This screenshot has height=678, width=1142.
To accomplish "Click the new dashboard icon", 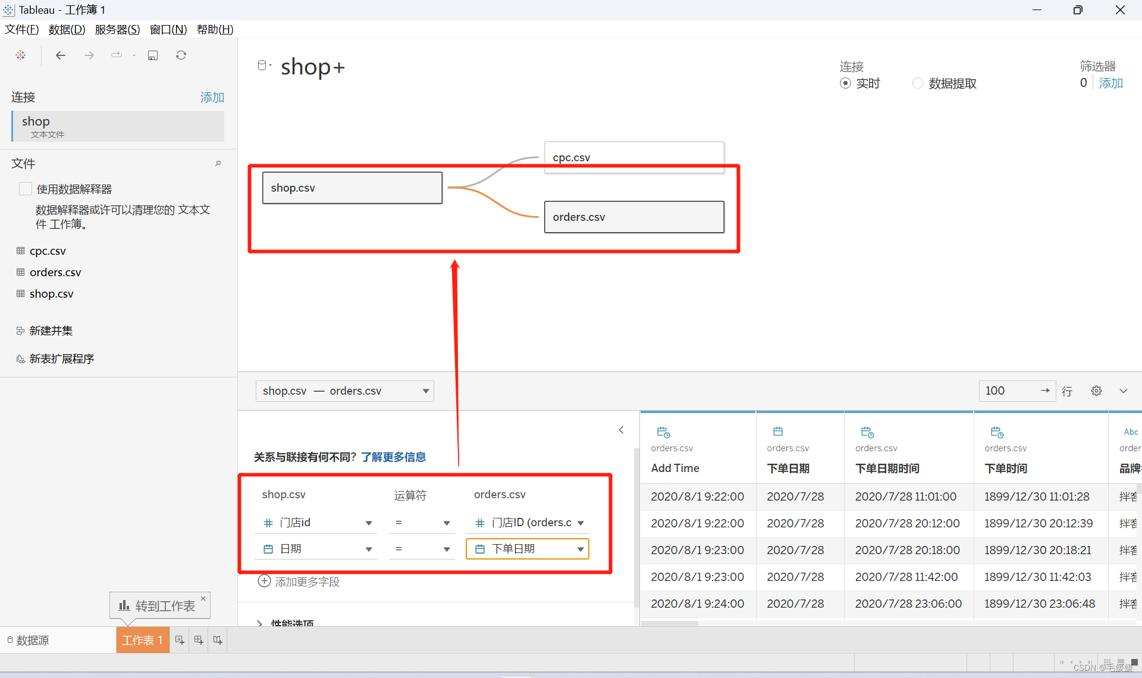I will pos(199,640).
